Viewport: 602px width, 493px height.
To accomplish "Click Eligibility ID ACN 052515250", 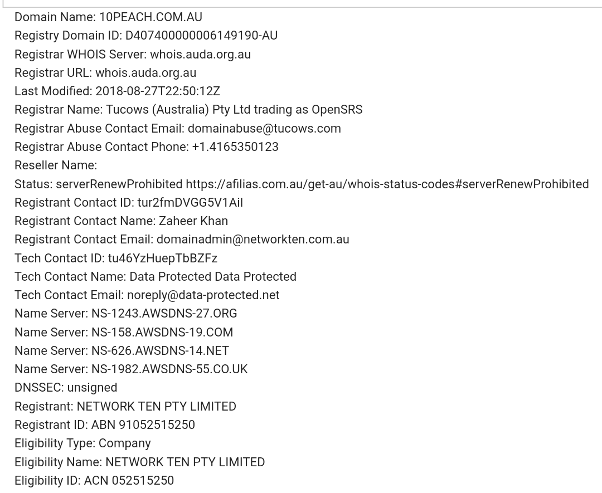I will 129,481.
